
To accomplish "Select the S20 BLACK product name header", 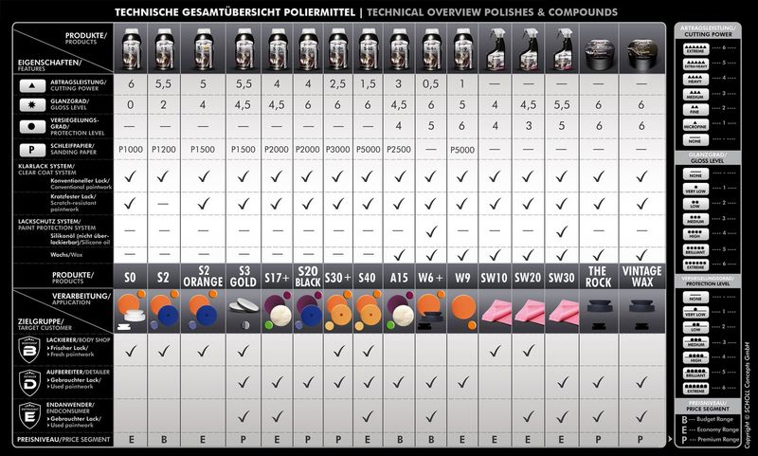I will coord(307,277).
